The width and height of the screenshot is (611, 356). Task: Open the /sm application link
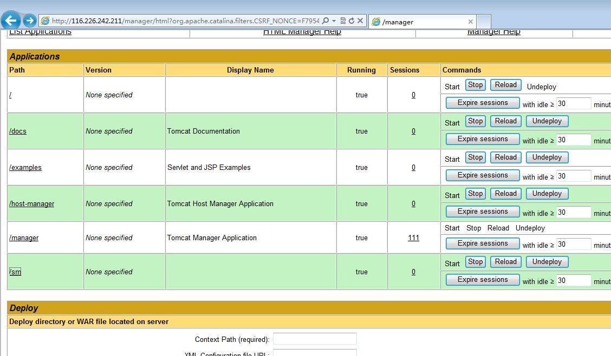(15, 272)
